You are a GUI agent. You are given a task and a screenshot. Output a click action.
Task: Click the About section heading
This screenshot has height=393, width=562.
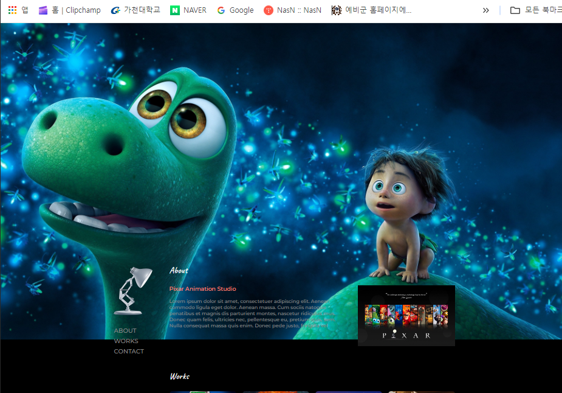179,271
